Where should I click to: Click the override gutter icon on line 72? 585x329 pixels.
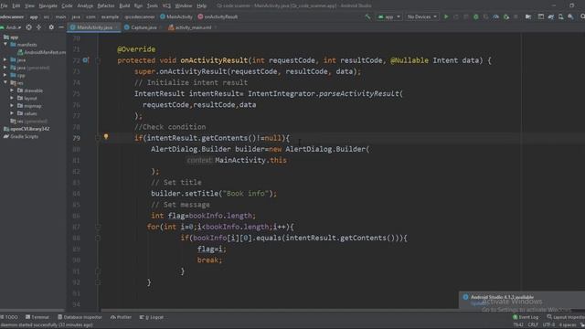point(86,60)
